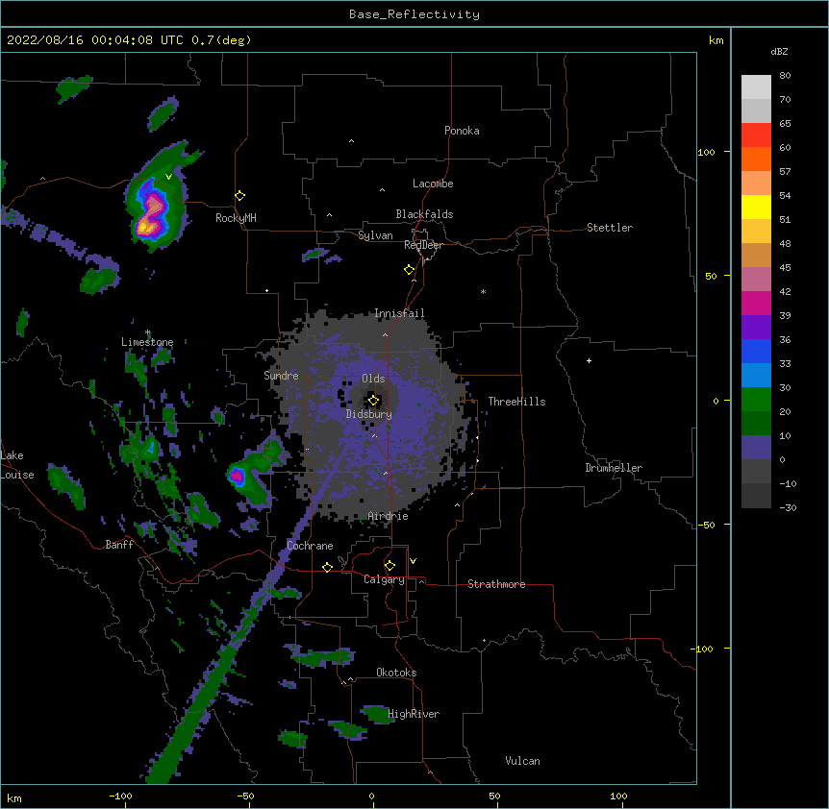Click the ThreeHills label
Screen dimensions: 829x809
[516, 402]
